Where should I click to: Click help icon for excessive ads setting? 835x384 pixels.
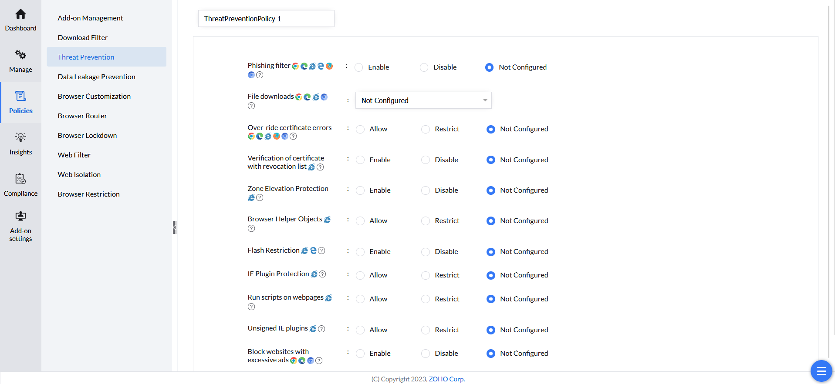pyautogui.click(x=319, y=361)
